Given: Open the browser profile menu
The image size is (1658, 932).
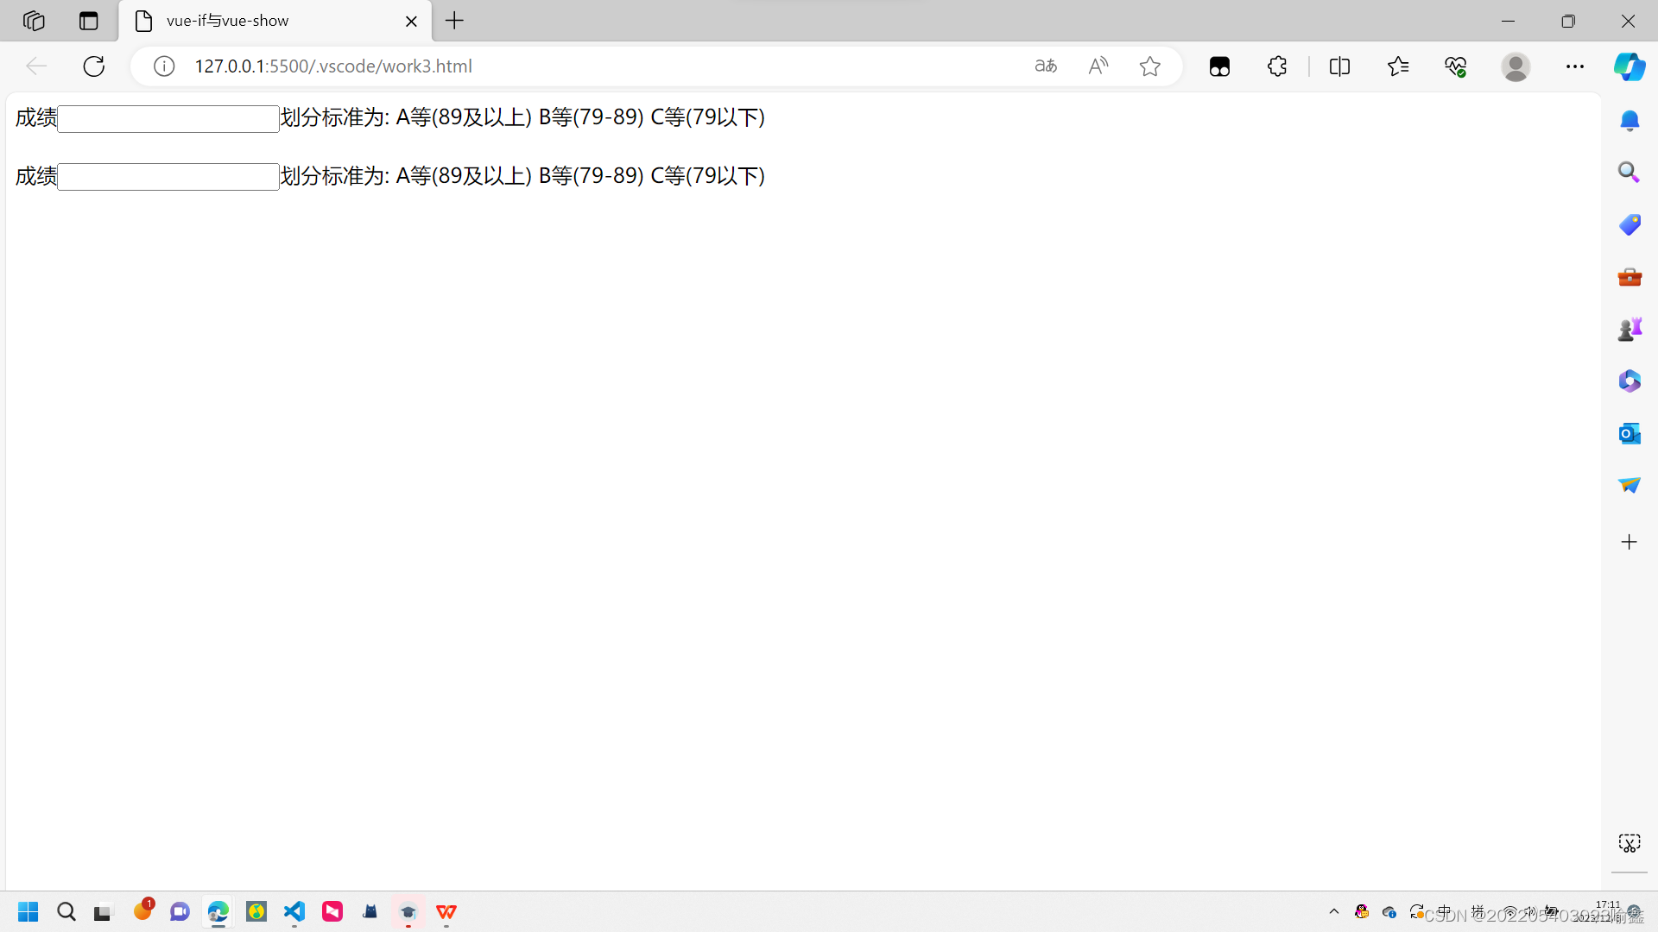Looking at the screenshot, I should click(1516, 66).
